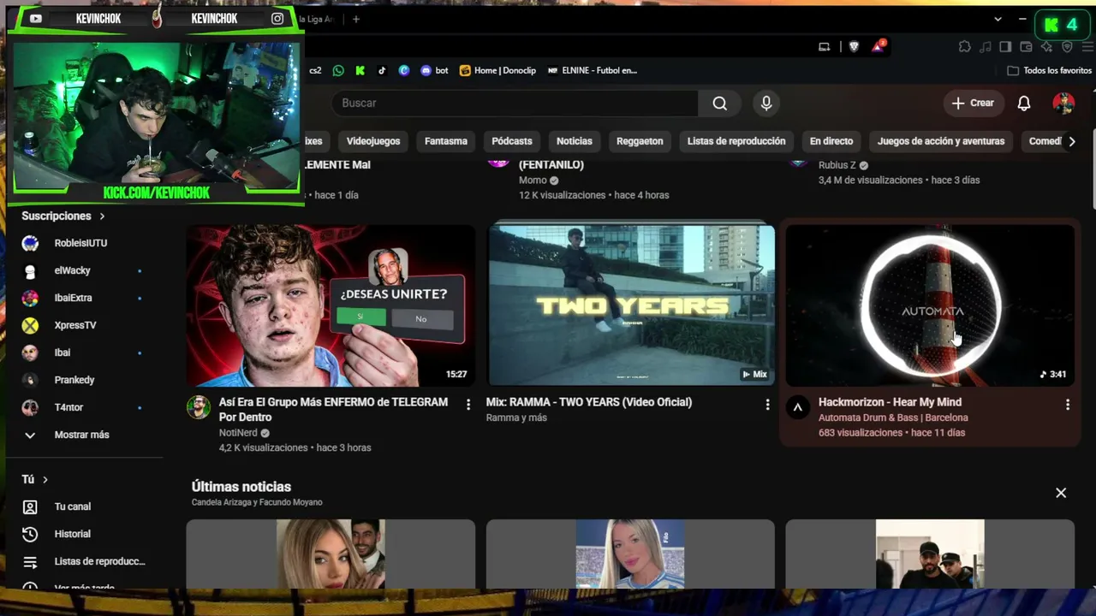Viewport: 1096px width, 616px height.
Task: Select Juegos de acción y aventuras chip
Action: (x=941, y=141)
